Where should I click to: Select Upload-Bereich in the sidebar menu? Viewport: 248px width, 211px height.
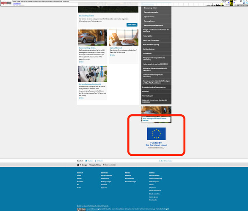click(156, 17)
